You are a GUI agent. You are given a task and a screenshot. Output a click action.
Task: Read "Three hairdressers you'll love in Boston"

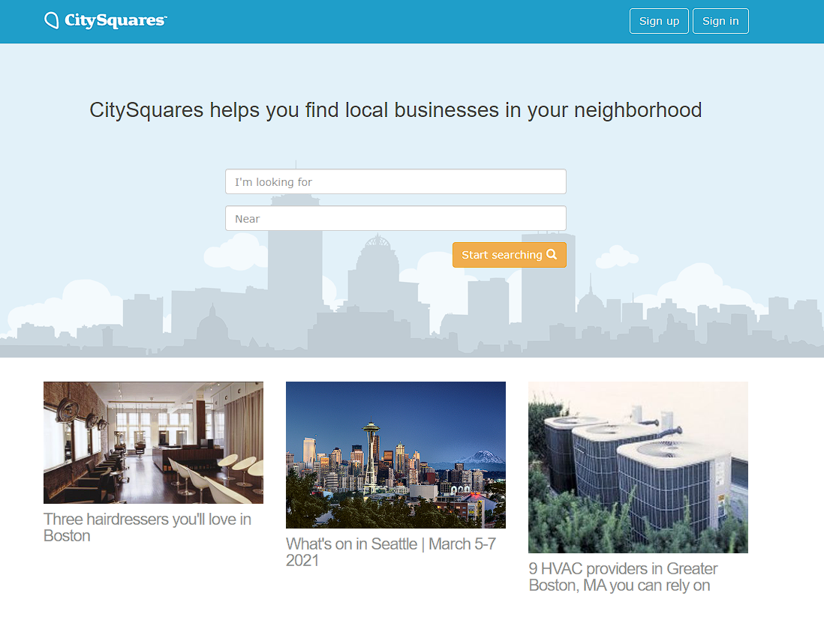(x=148, y=528)
